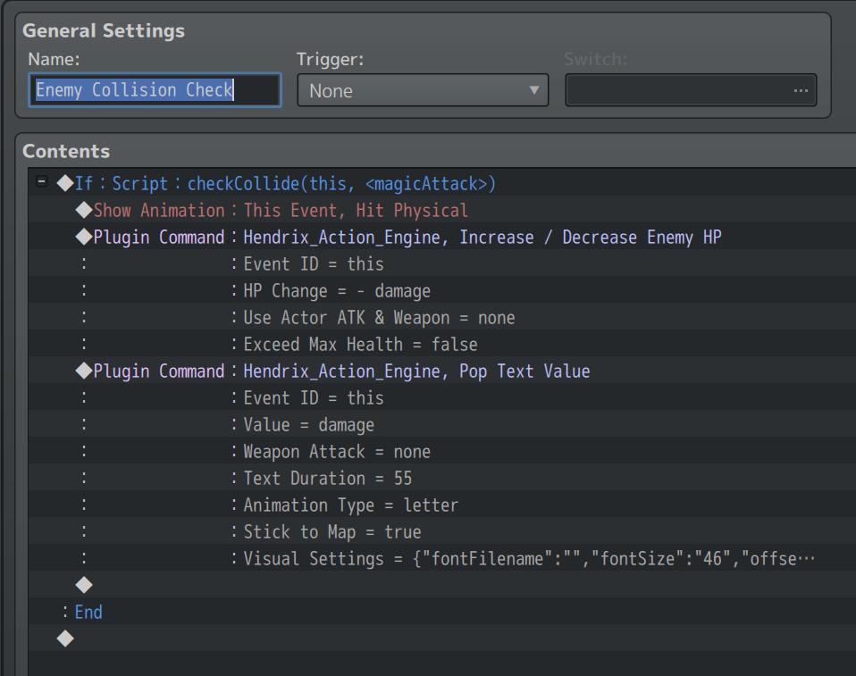Collapse the If Script block with minus icon
856x676 pixels.
pyautogui.click(x=41, y=181)
